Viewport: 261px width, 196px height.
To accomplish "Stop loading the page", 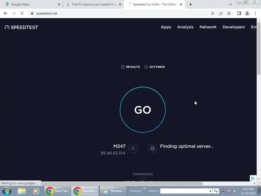I will point(22,13).
